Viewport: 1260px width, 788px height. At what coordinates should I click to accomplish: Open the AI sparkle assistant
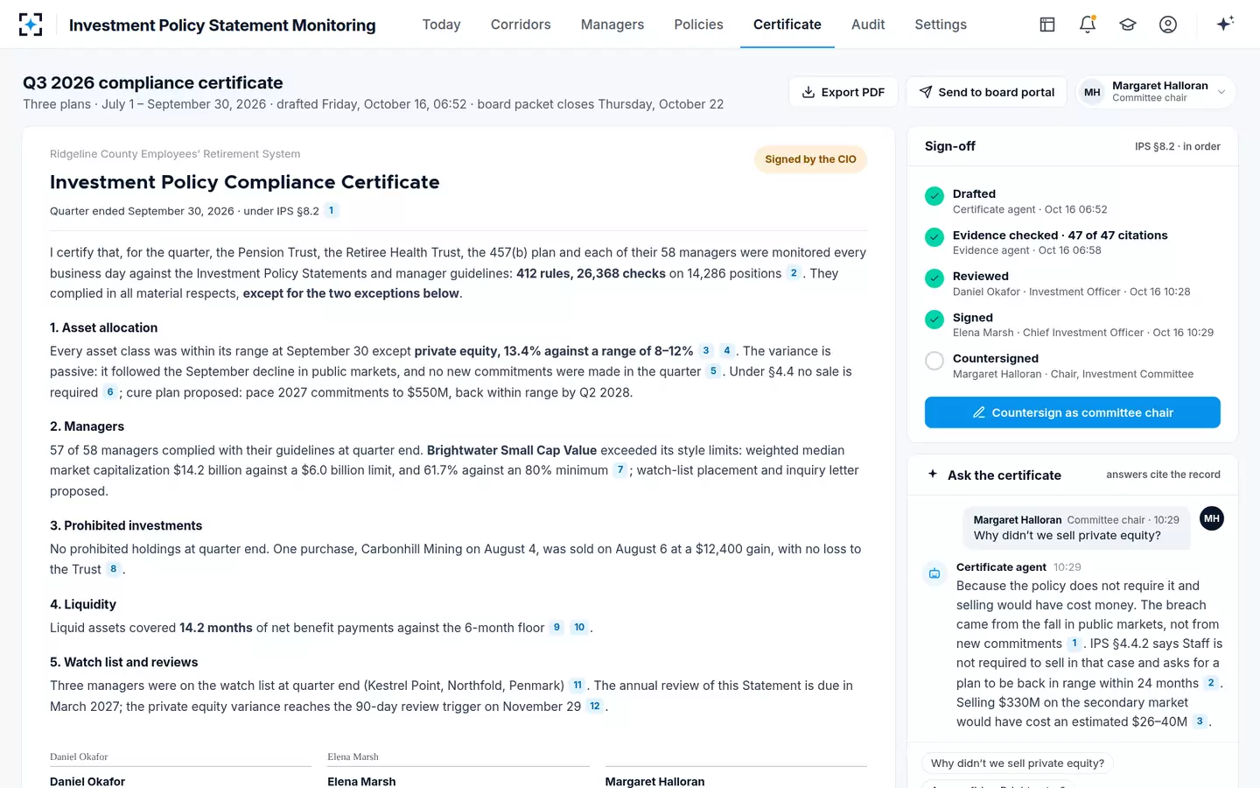click(x=1225, y=24)
